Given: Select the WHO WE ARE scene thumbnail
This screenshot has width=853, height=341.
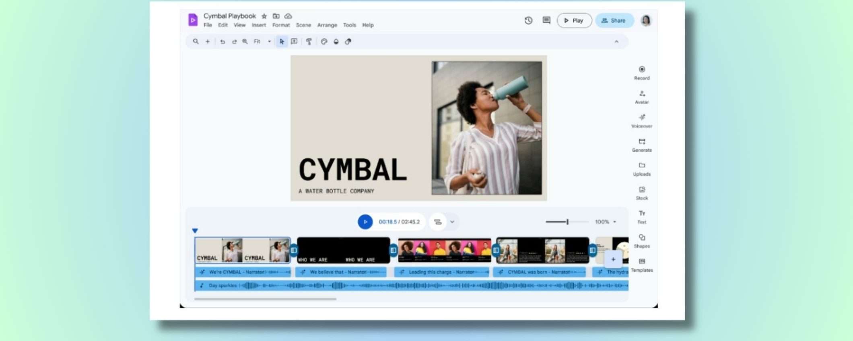Looking at the screenshot, I should tap(343, 250).
